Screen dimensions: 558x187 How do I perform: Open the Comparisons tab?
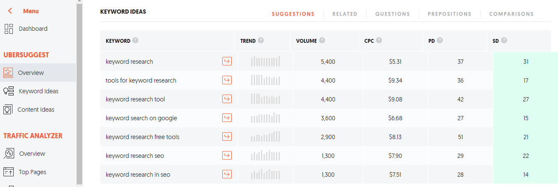pyautogui.click(x=511, y=14)
